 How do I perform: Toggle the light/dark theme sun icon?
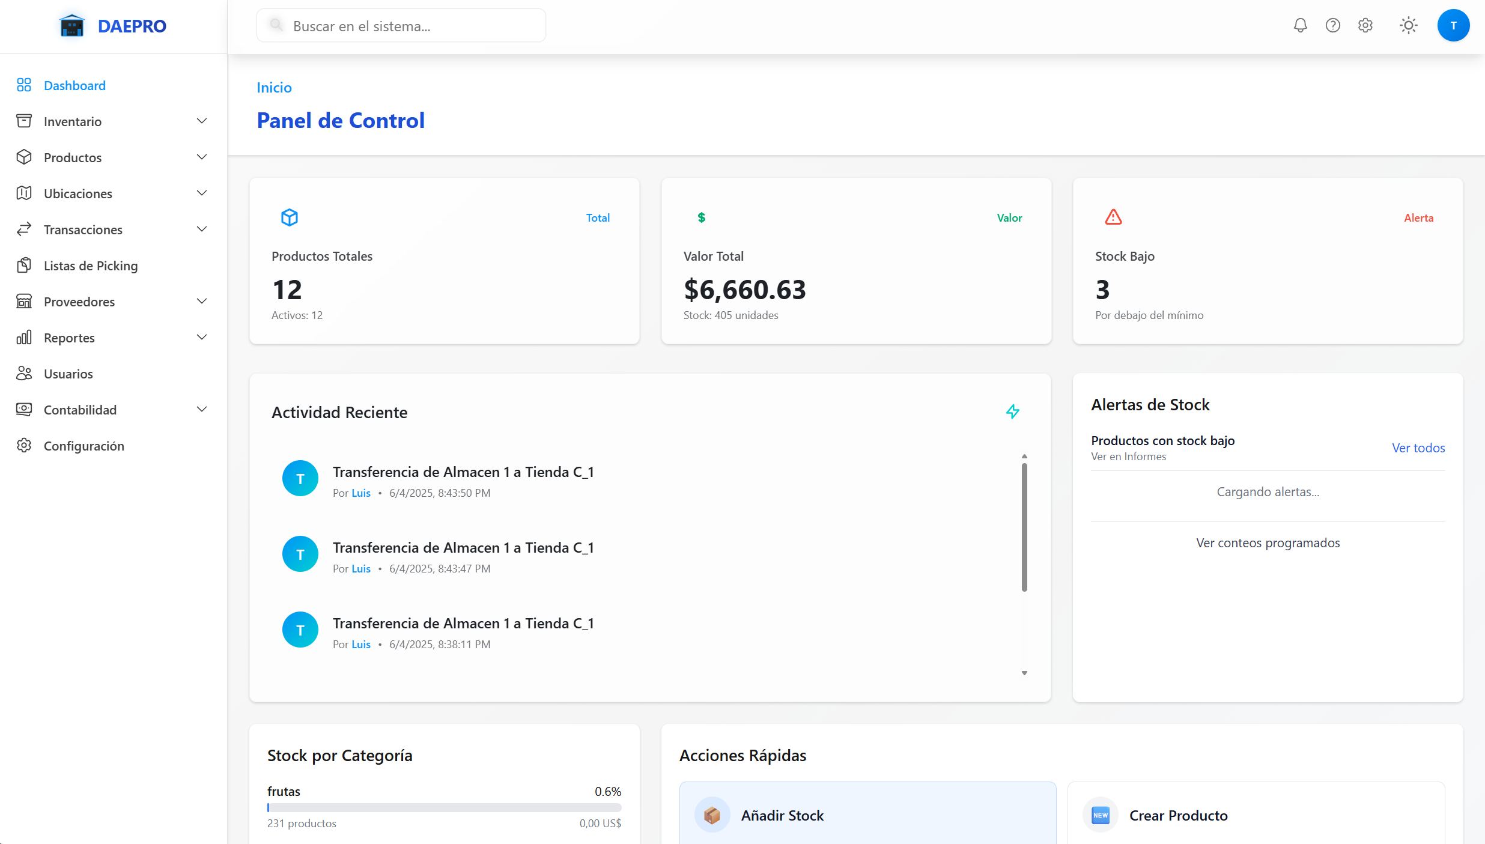click(1409, 25)
